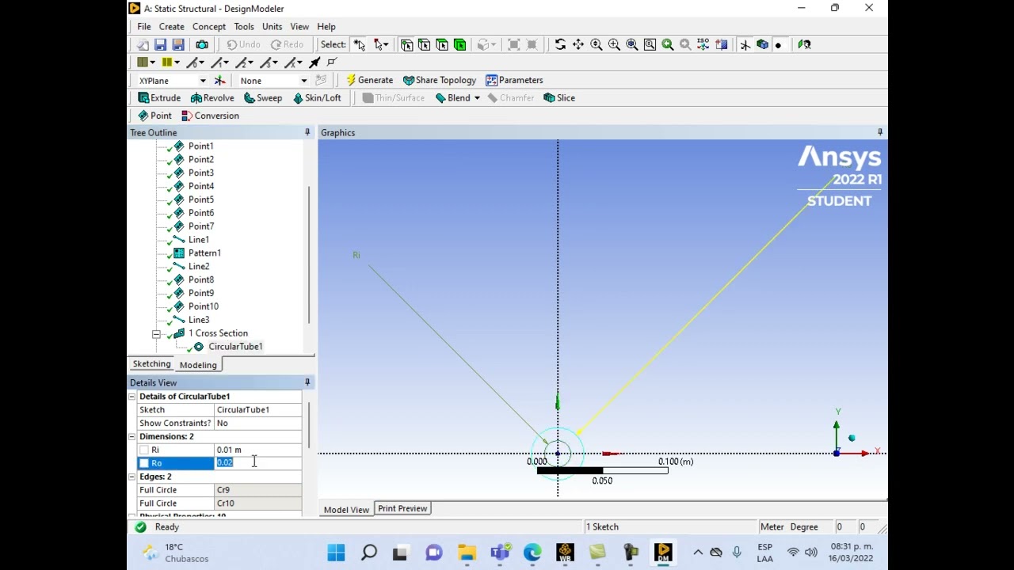Screen dimensions: 1014x570
Task: Open Microsoft Edge from the taskbar
Action: pos(532,552)
